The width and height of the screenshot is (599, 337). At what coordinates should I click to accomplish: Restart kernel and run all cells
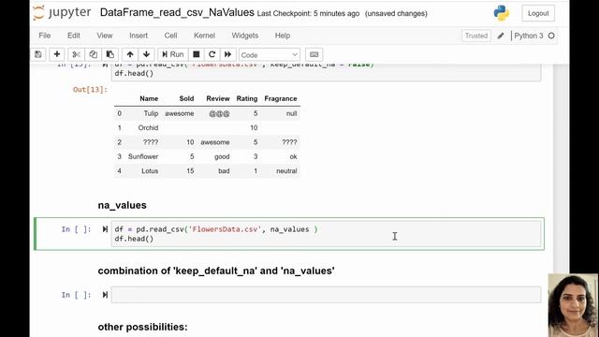227,54
